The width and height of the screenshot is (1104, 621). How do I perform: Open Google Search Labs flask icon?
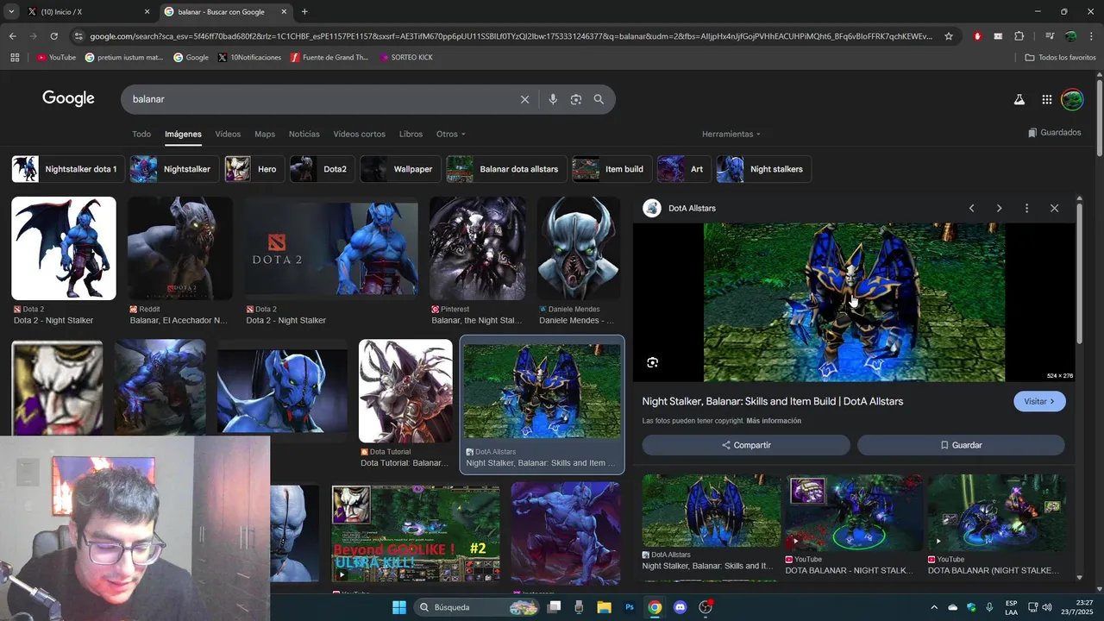point(1019,99)
